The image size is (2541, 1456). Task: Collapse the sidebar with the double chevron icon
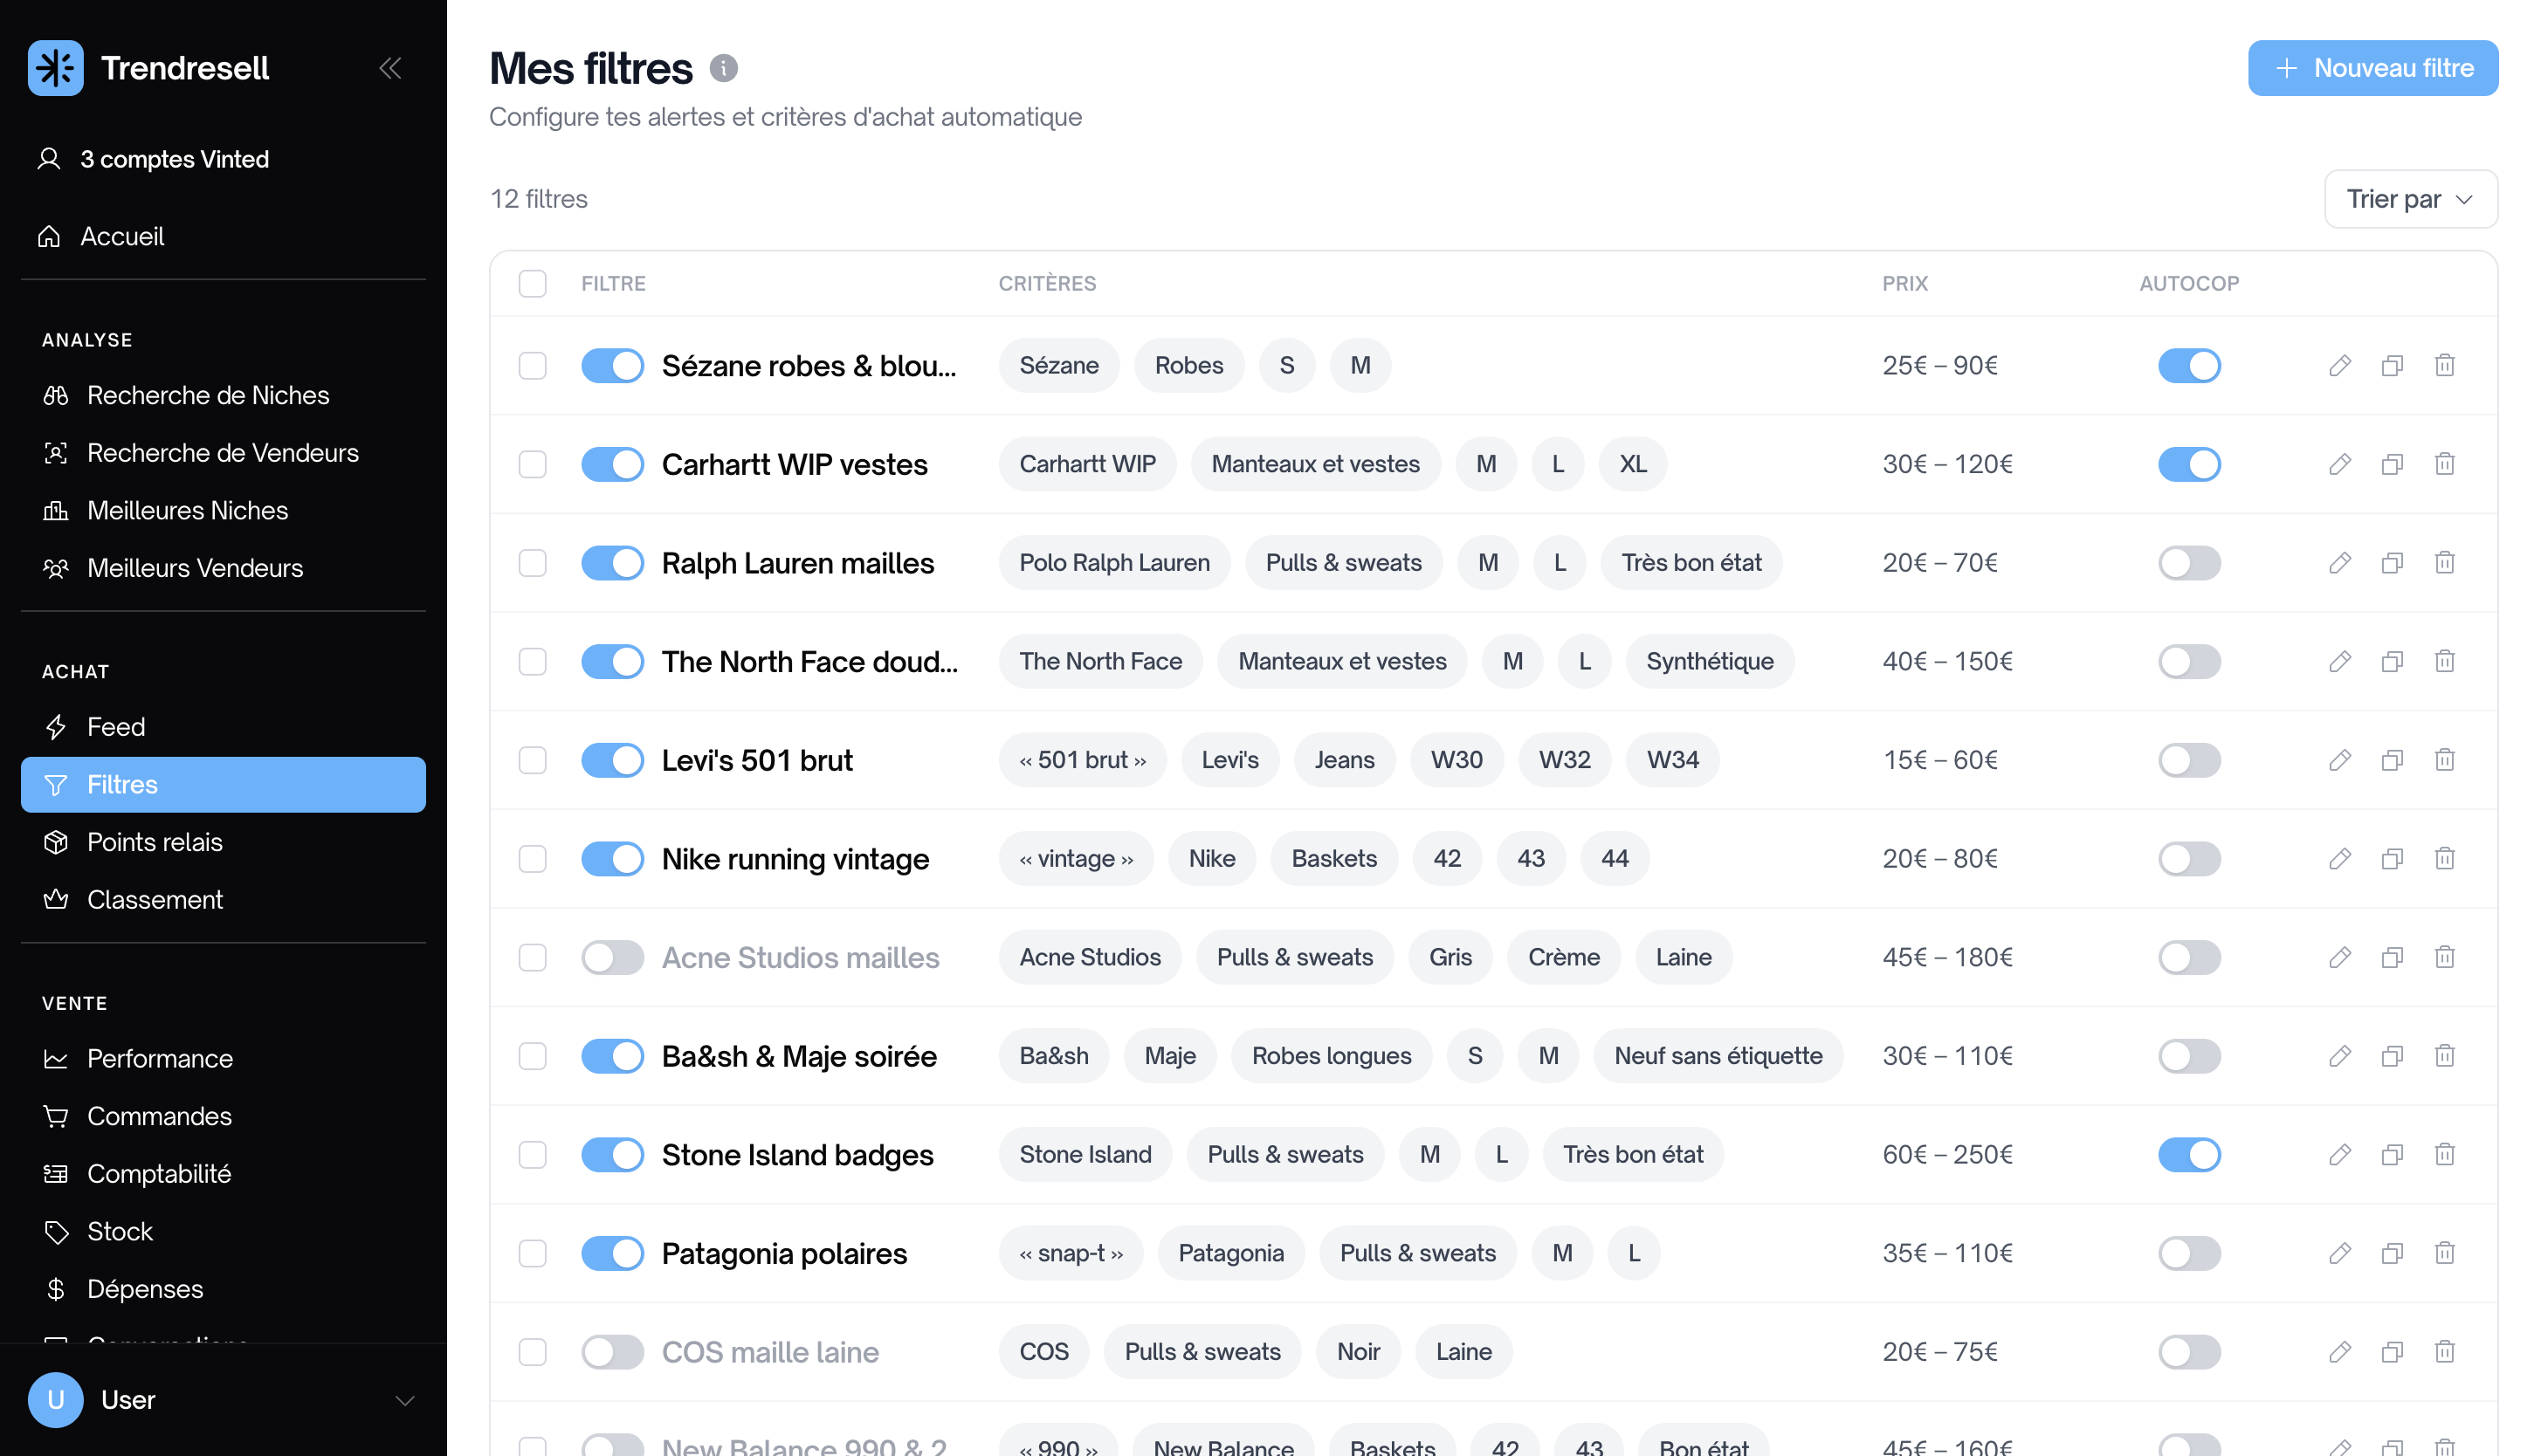390,68
